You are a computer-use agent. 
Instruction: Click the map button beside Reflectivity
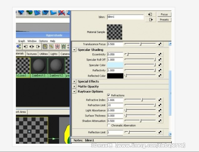point(160,70)
